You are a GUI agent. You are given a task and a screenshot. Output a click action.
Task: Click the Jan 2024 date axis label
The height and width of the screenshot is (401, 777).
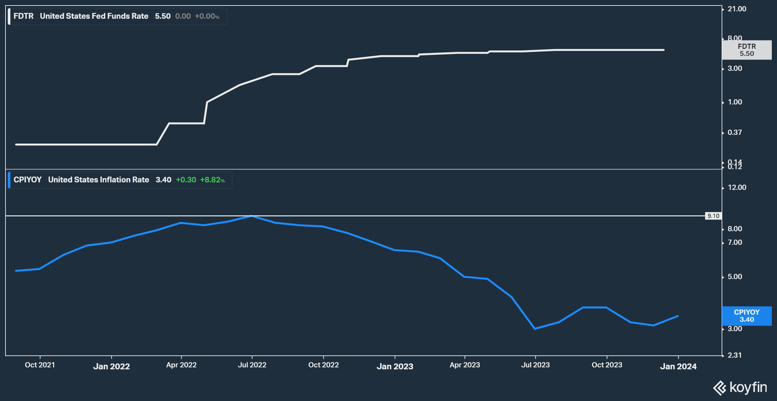click(678, 366)
